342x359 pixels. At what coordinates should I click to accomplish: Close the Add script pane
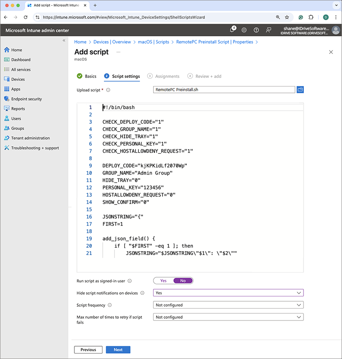pyautogui.click(x=331, y=52)
